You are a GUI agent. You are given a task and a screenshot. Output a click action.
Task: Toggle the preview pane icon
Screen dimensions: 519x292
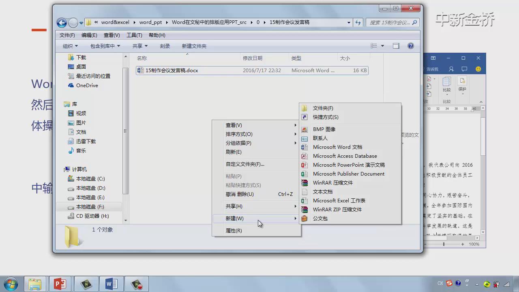[396, 46]
